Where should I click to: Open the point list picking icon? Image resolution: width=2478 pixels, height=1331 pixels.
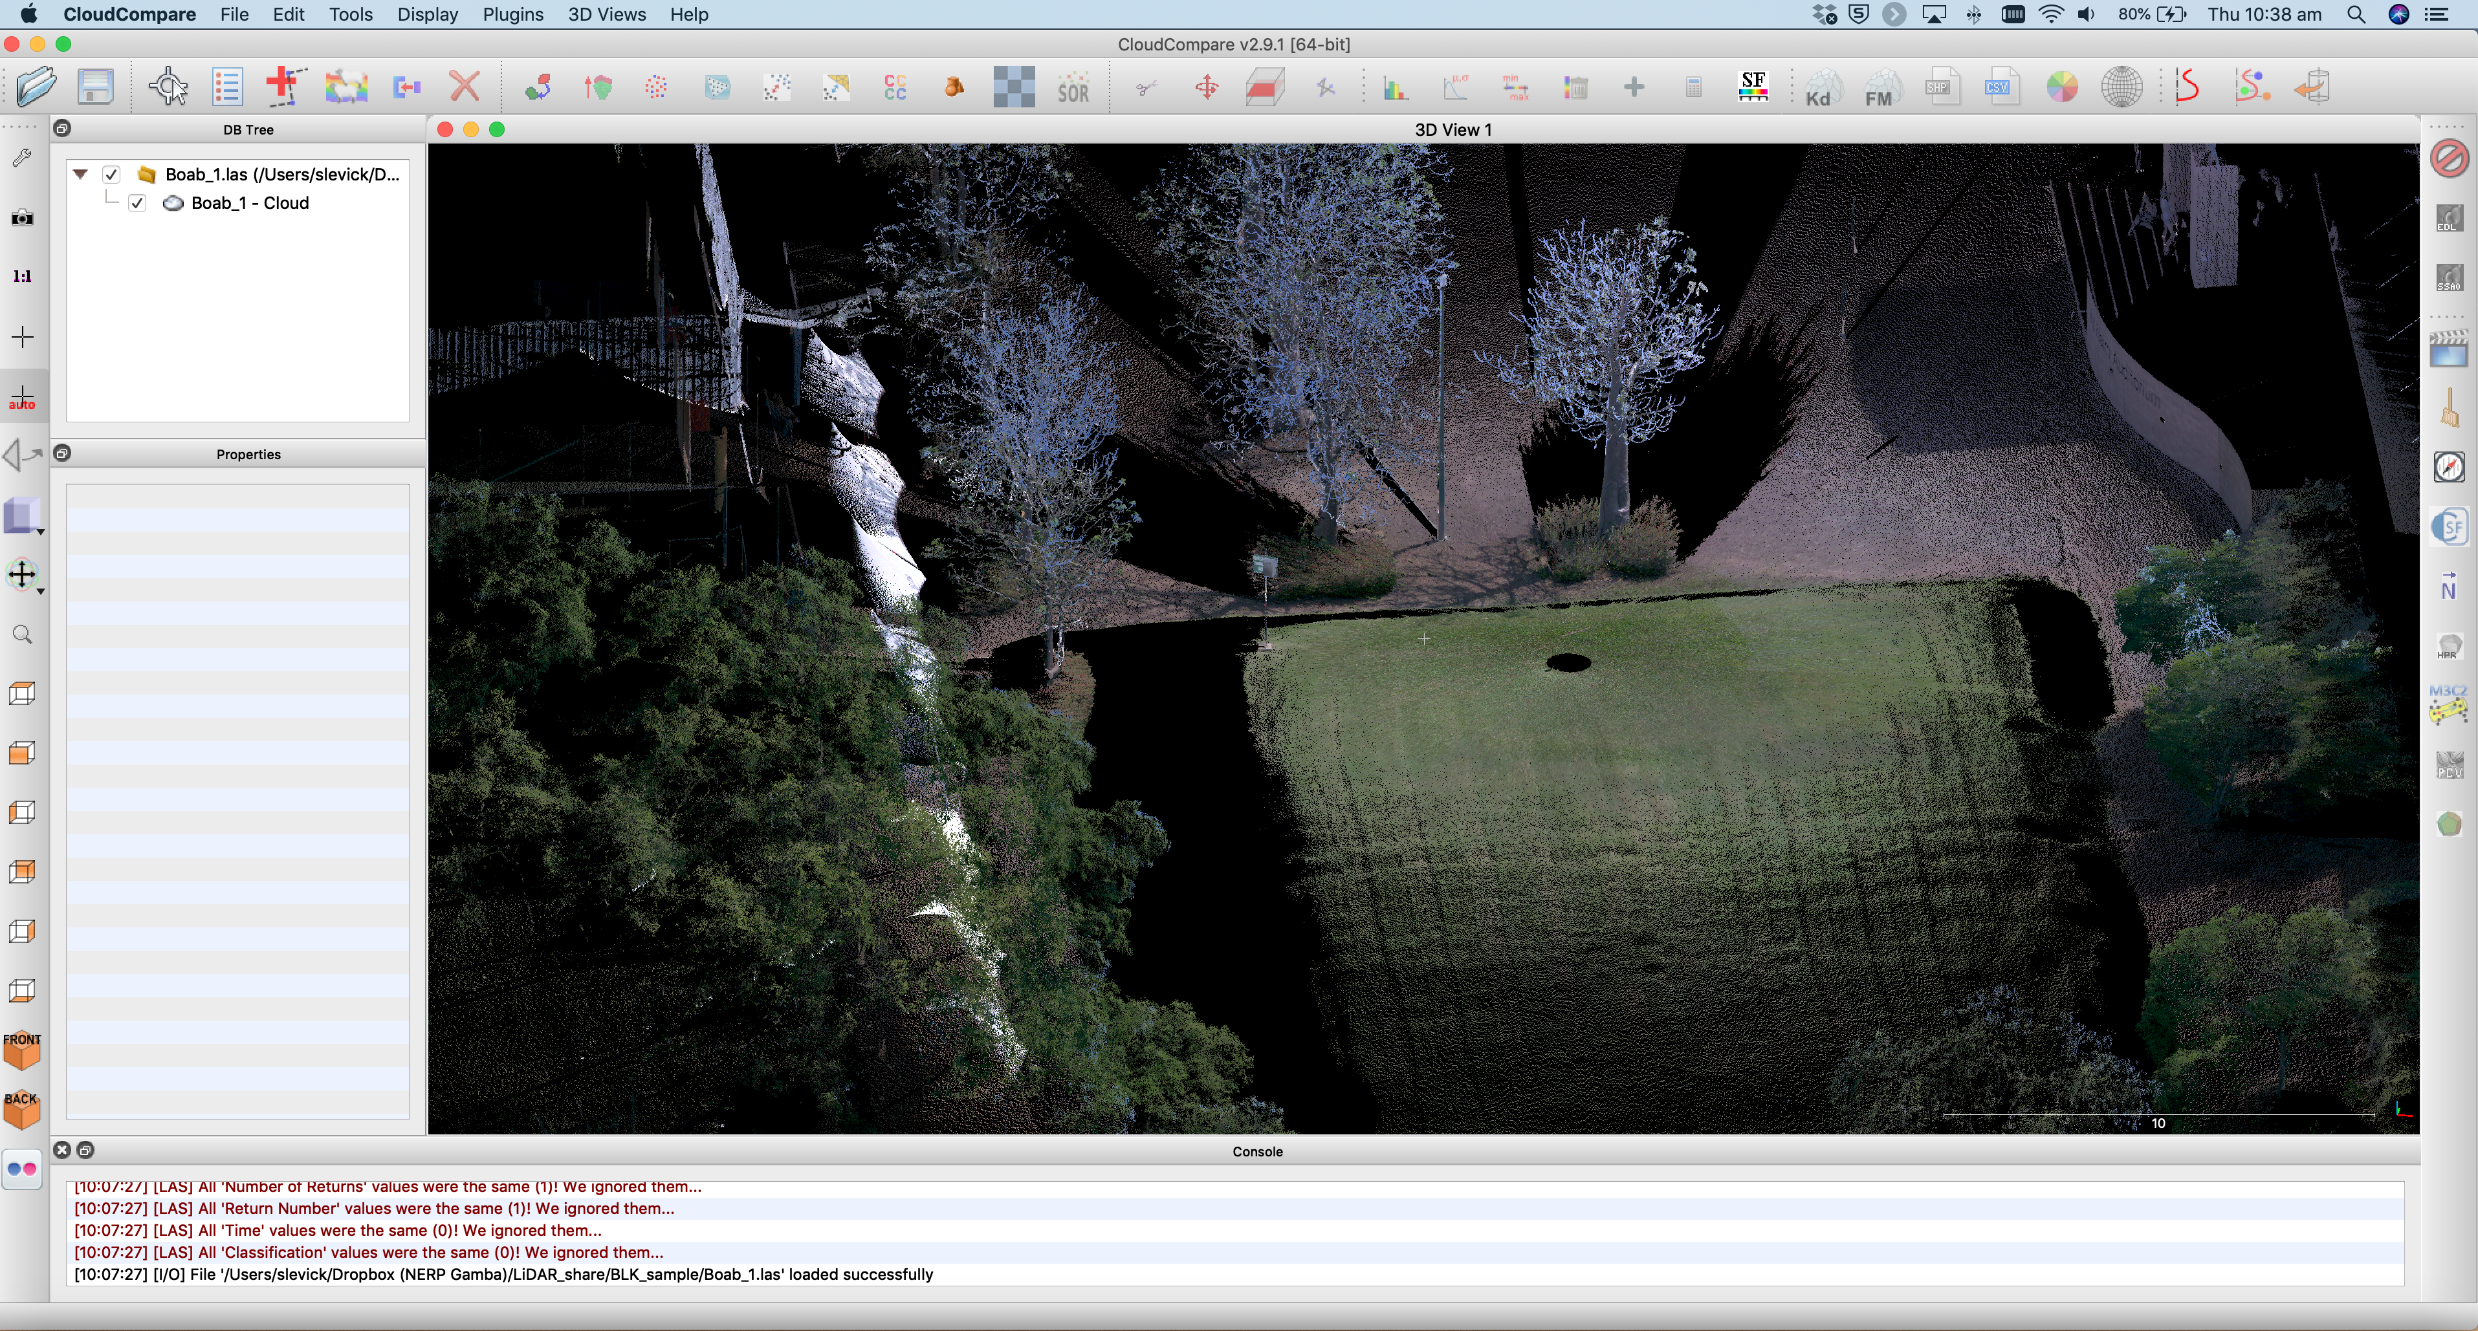[227, 87]
